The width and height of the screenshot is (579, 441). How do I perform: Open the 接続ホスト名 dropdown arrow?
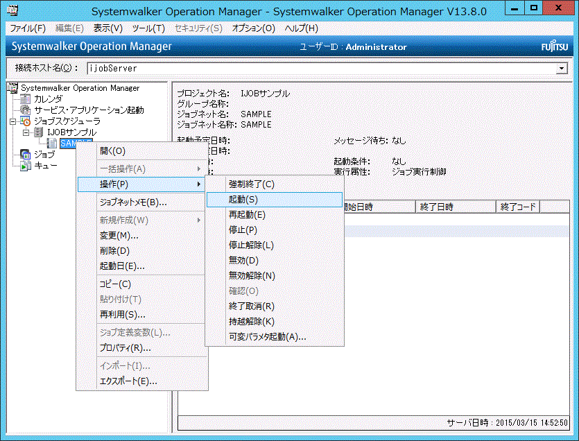pyautogui.click(x=562, y=69)
